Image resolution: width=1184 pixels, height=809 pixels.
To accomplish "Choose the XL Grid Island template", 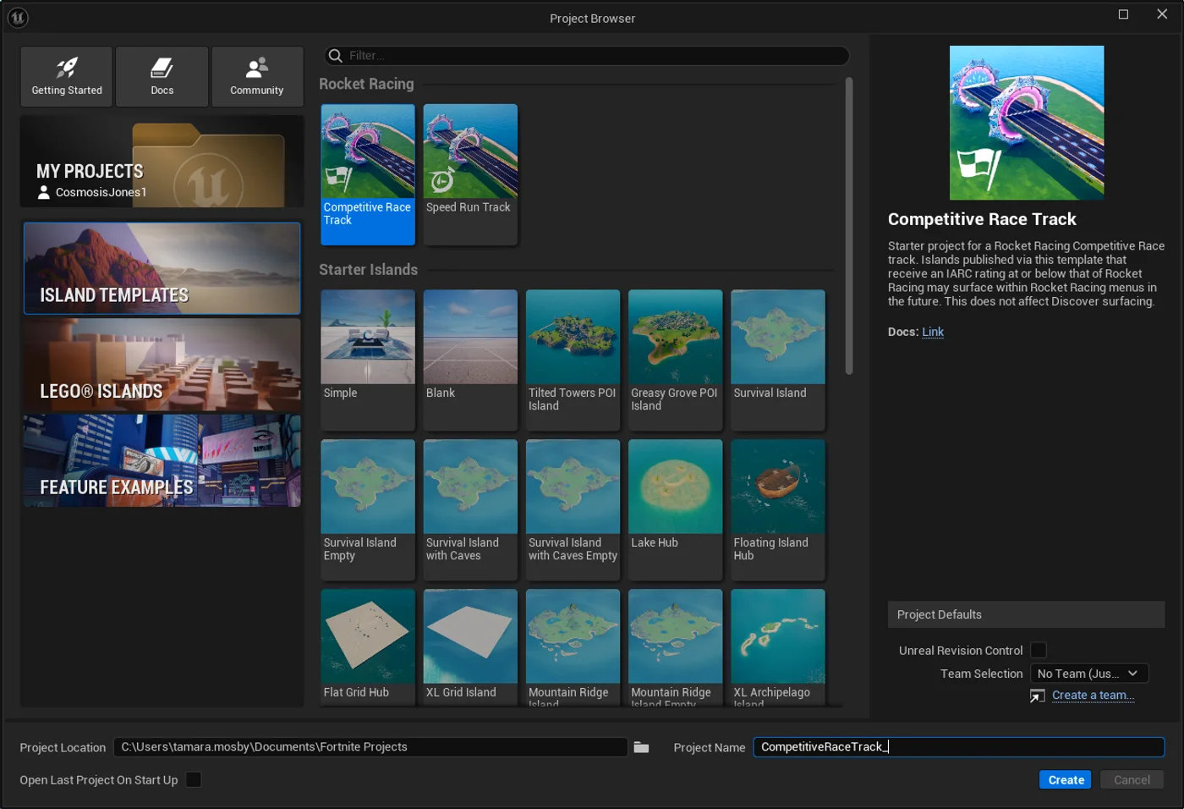I will [470, 647].
